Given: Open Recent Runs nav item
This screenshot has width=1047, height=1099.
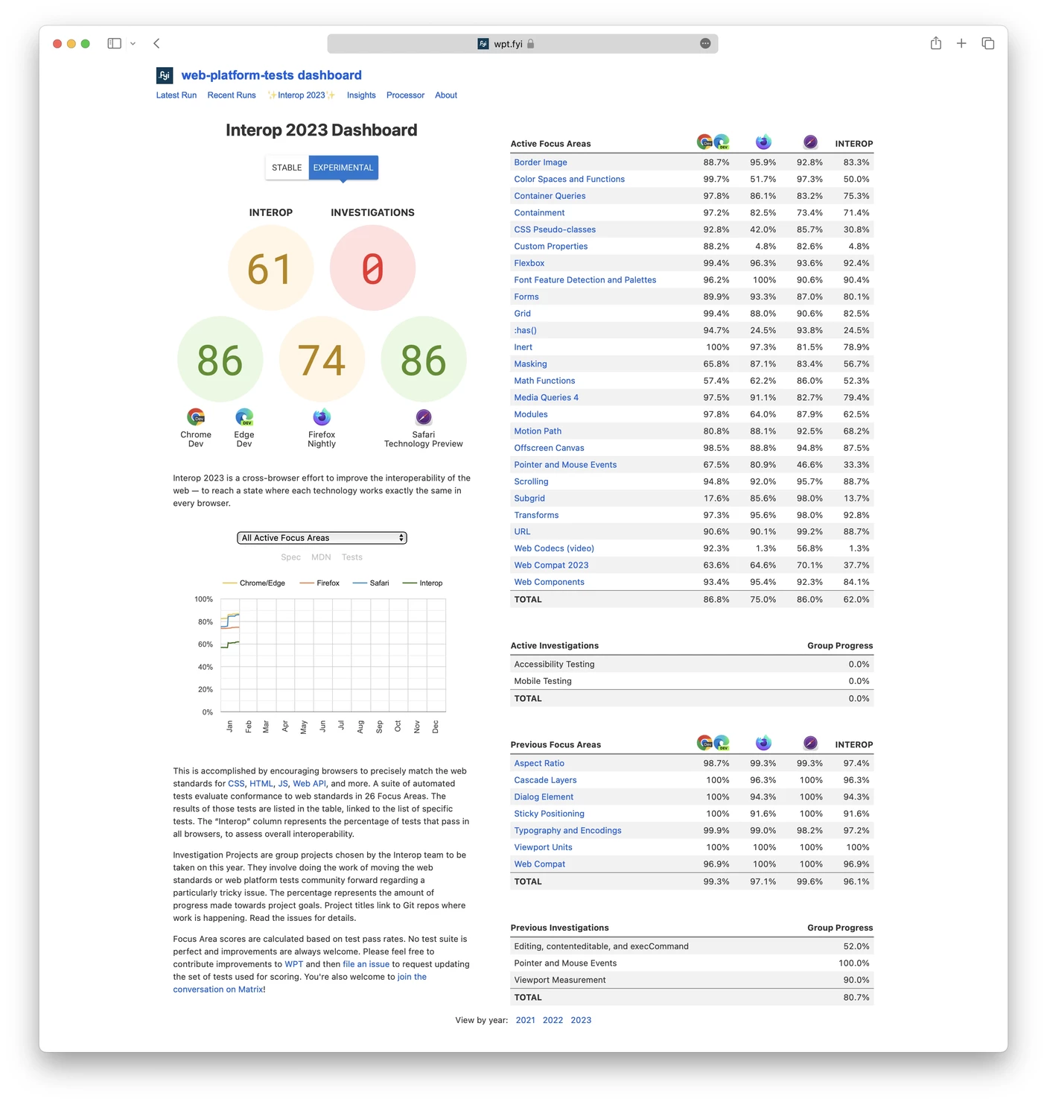Looking at the screenshot, I should point(232,95).
